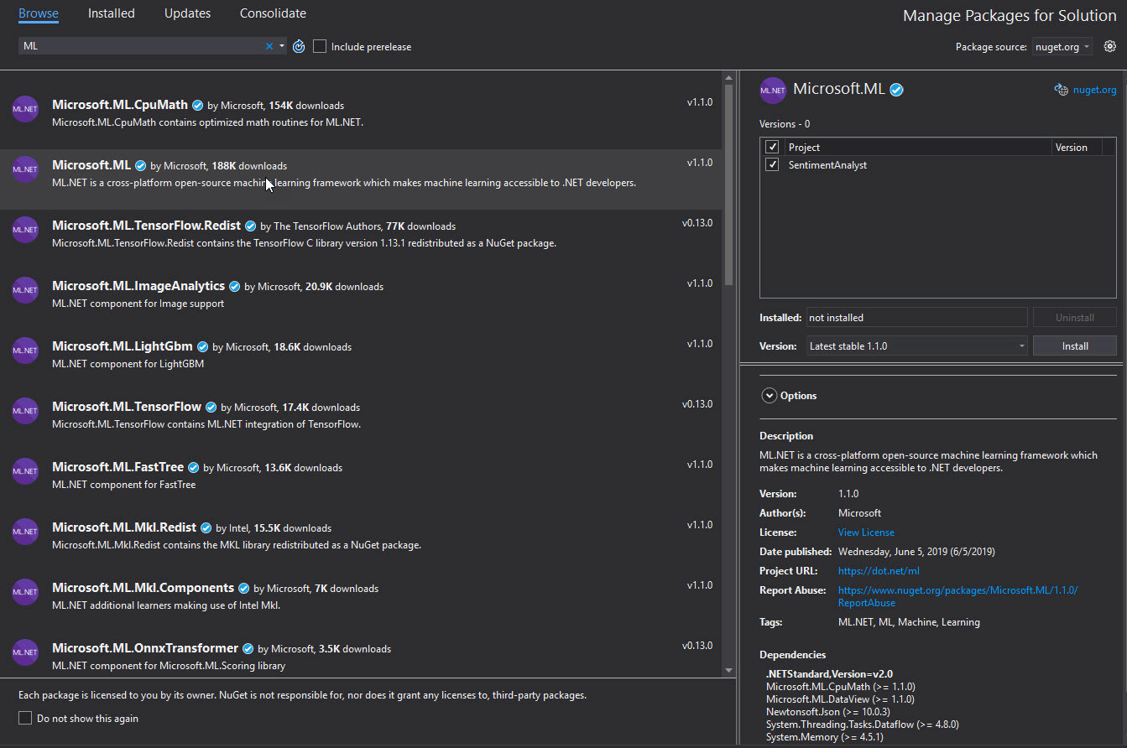Click the Microsoft.ML.CpuMath package icon
Screen dimensions: 1127x748
[x=25, y=109]
